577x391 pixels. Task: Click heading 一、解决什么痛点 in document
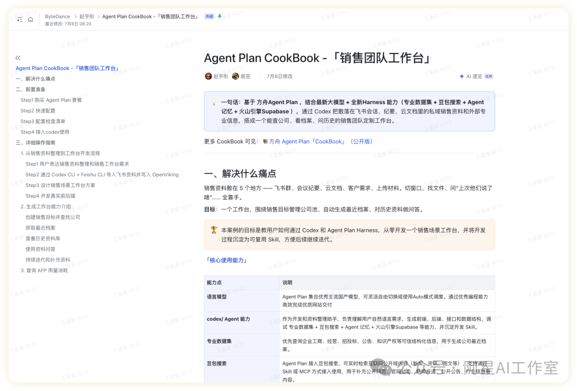click(240, 174)
